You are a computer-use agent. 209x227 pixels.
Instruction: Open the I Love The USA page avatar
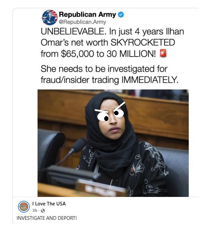click(x=24, y=207)
